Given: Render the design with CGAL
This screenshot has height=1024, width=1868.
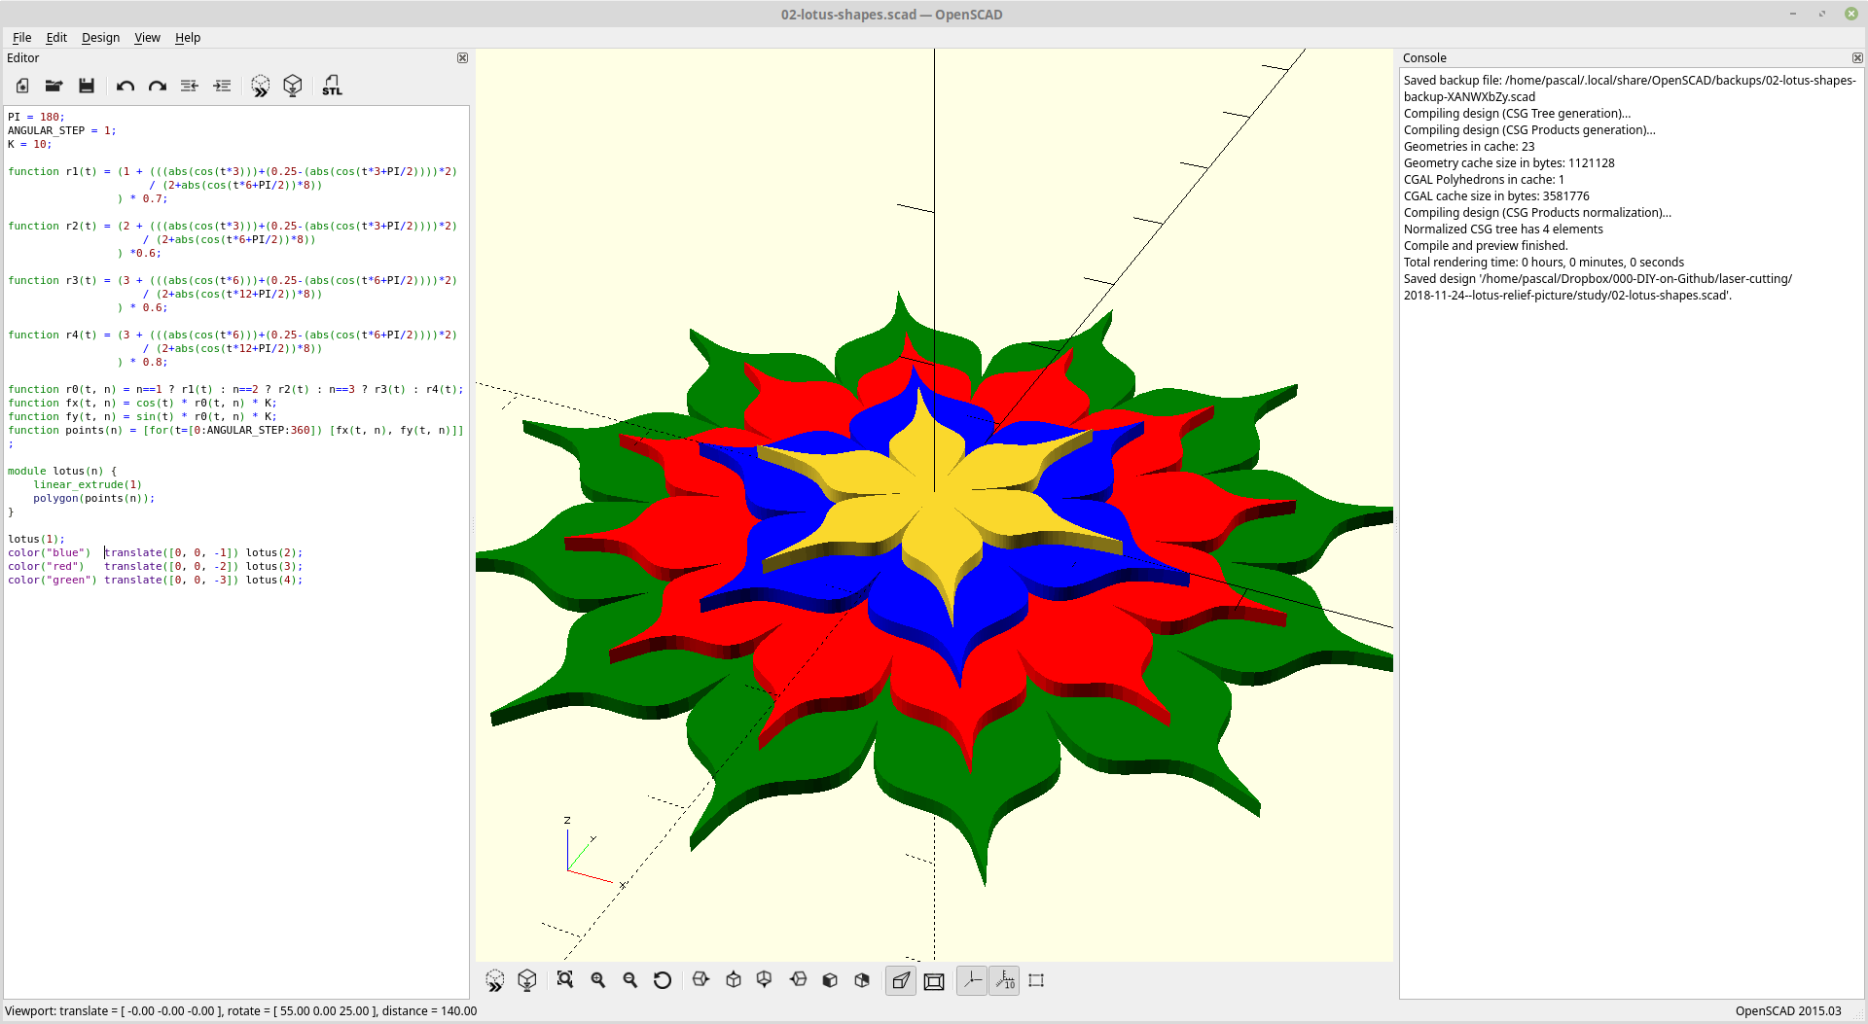Looking at the screenshot, I should 293,86.
